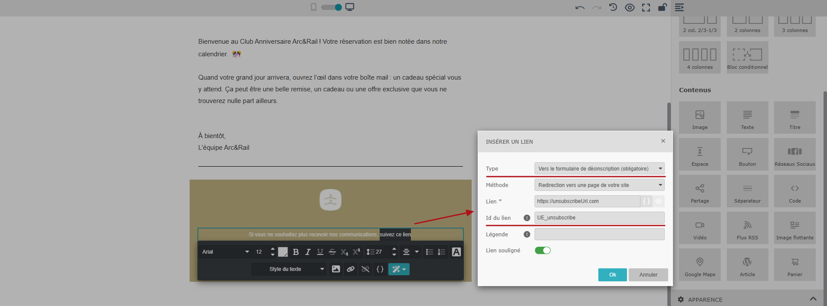Click the text background color A icon
The width and height of the screenshot is (827, 306).
coord(456,252)
